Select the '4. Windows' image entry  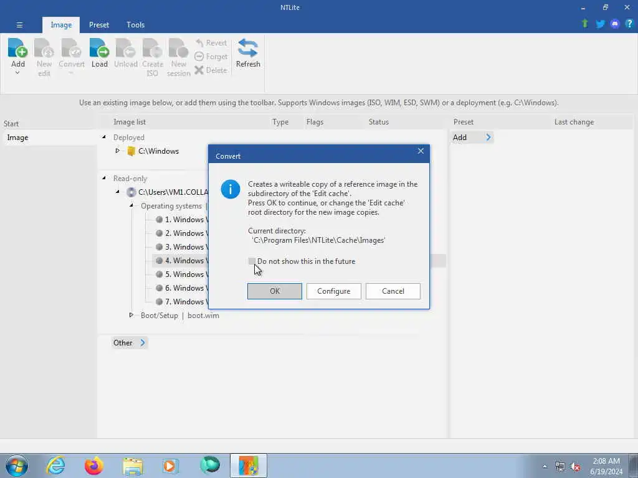click(x=181, y=261)
